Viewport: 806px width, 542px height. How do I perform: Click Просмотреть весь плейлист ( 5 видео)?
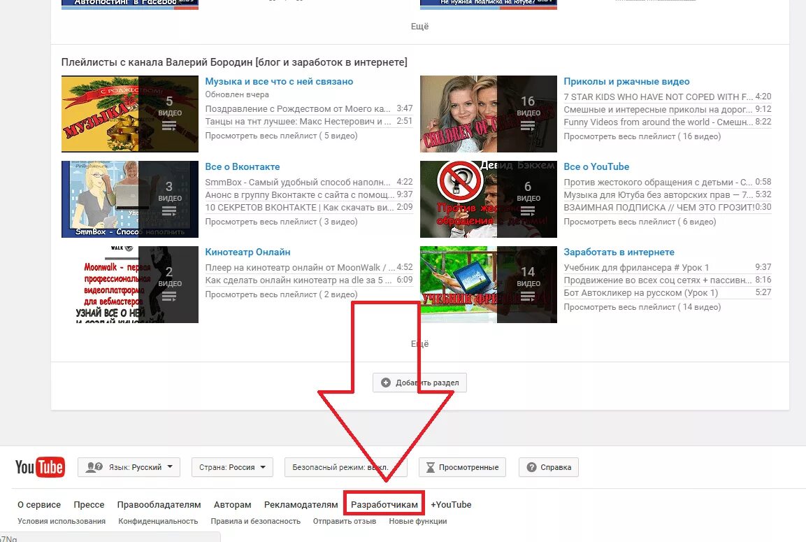click(281, 136)
